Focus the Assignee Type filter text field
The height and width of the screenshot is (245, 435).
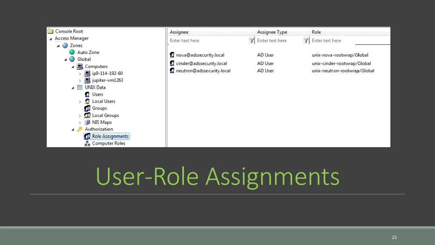click(x=280, y=40)
